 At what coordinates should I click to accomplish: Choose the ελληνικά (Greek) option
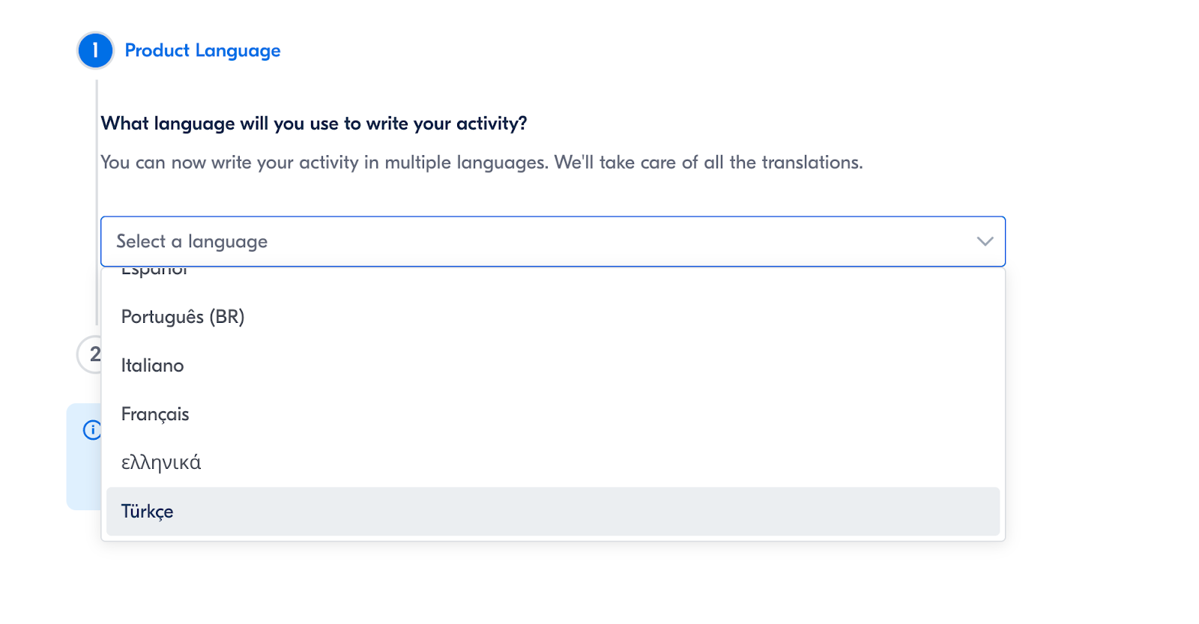pos(161,463)
